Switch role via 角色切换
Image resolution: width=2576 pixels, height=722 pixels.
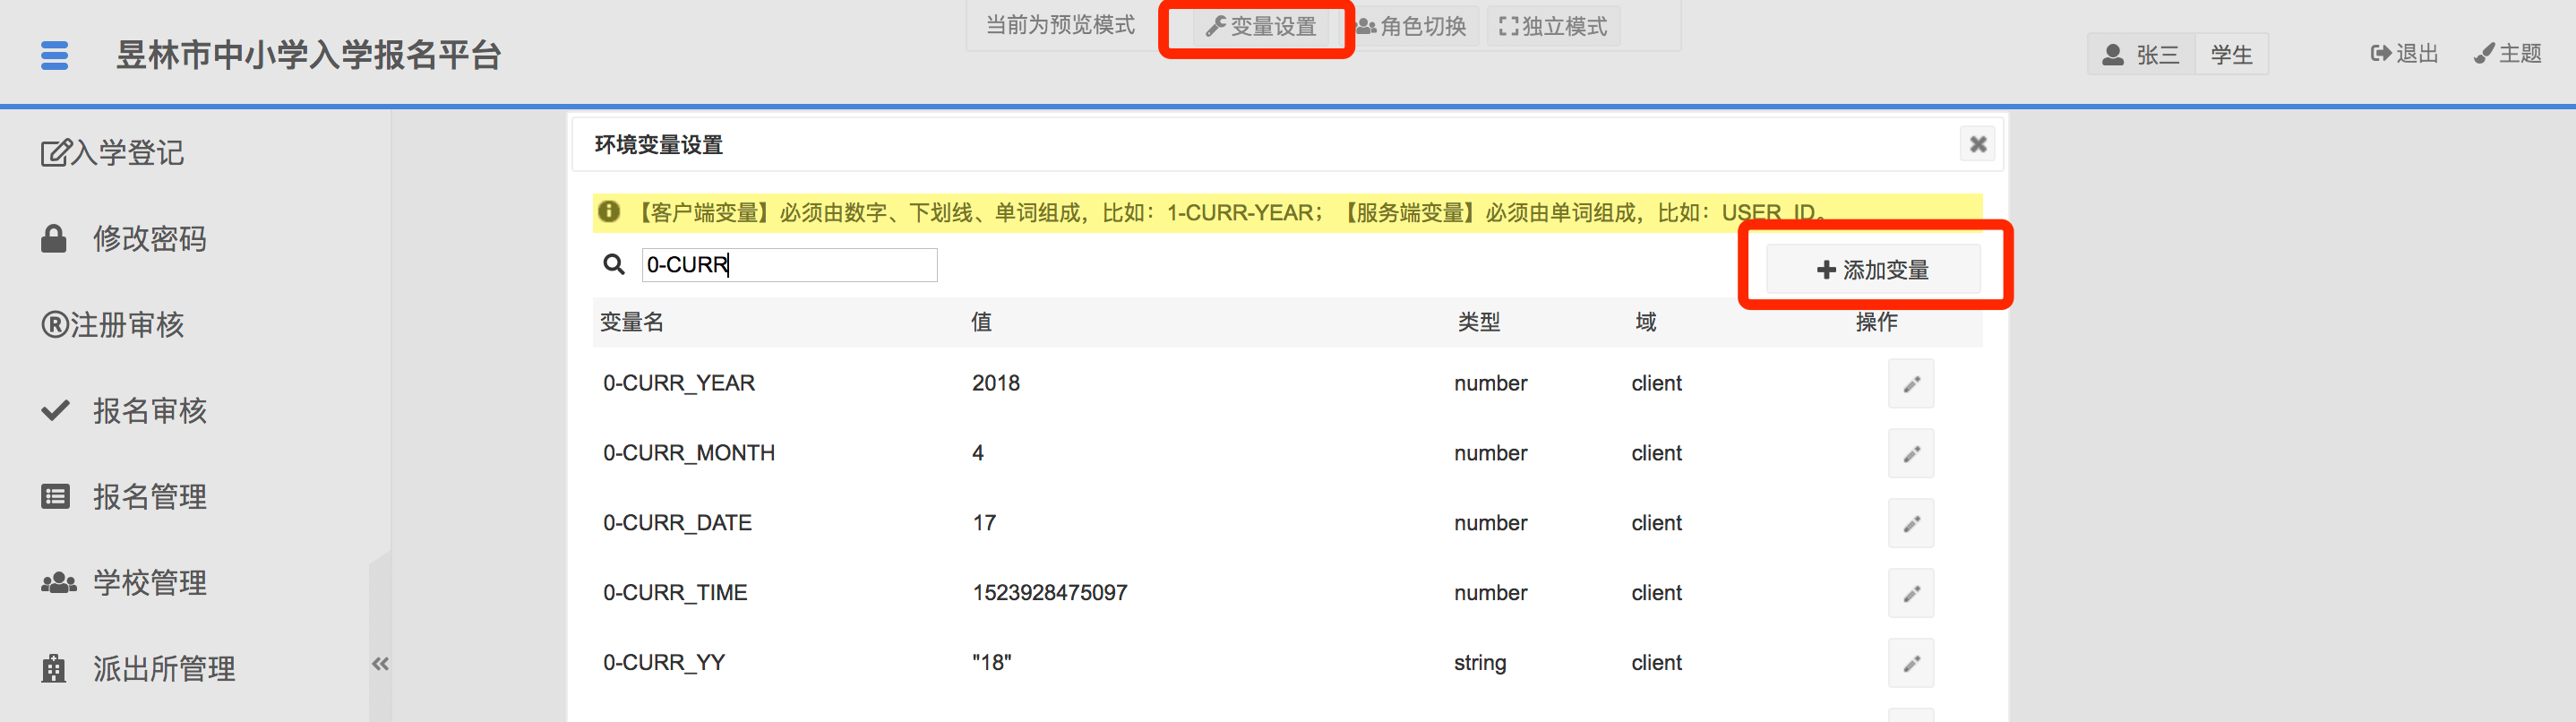click(1412, 27)
